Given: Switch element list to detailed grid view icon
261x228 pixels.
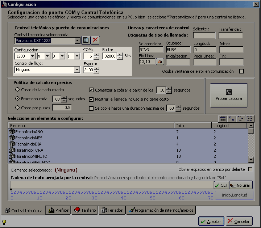Looking at the screenshot, I should [x=223, y=119].
